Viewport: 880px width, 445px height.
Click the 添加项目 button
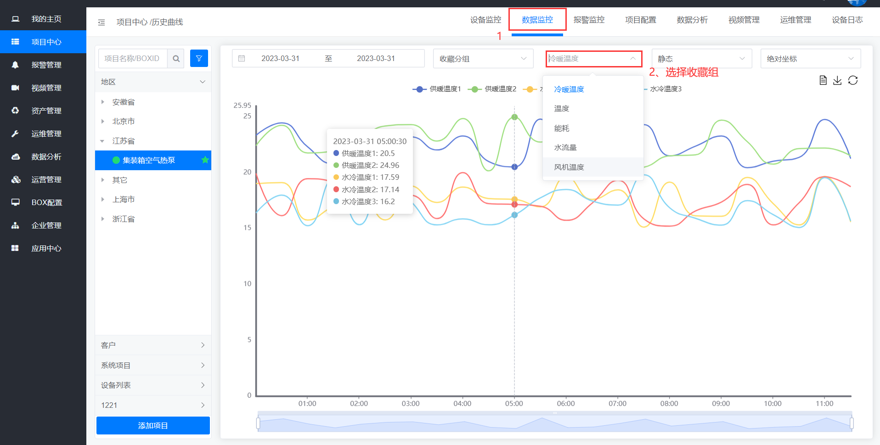point(153,425)
